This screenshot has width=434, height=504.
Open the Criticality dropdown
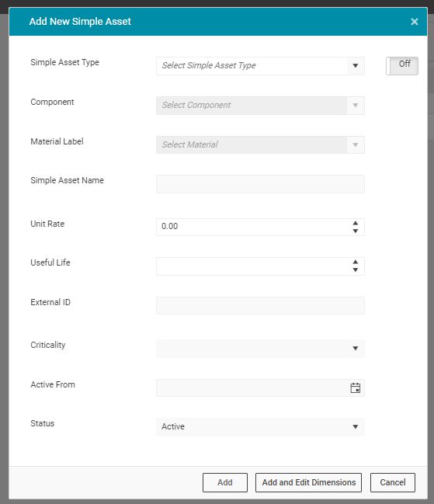260,349
